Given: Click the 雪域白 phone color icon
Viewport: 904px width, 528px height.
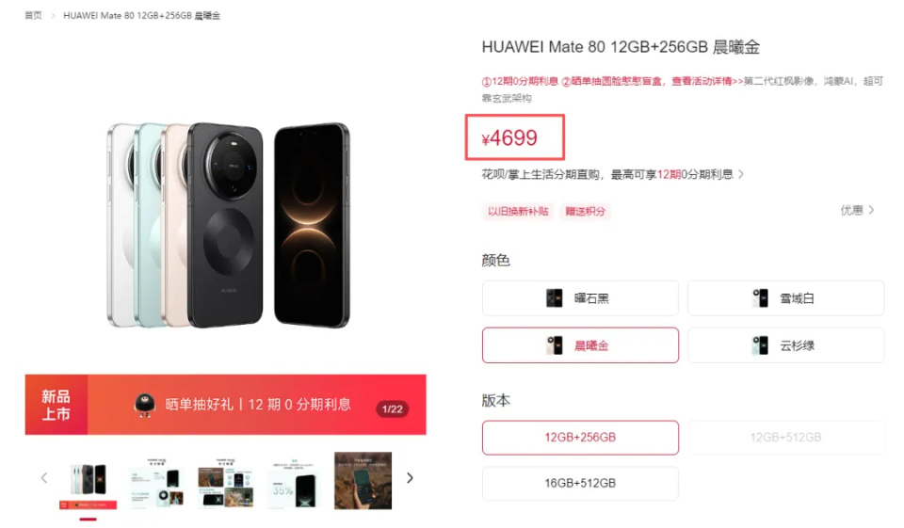Looking at the screenshot, I should click(x=761, y=298).
